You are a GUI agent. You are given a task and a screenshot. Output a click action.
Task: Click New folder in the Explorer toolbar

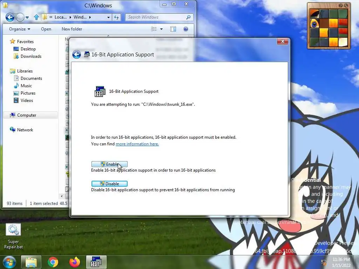72,29
